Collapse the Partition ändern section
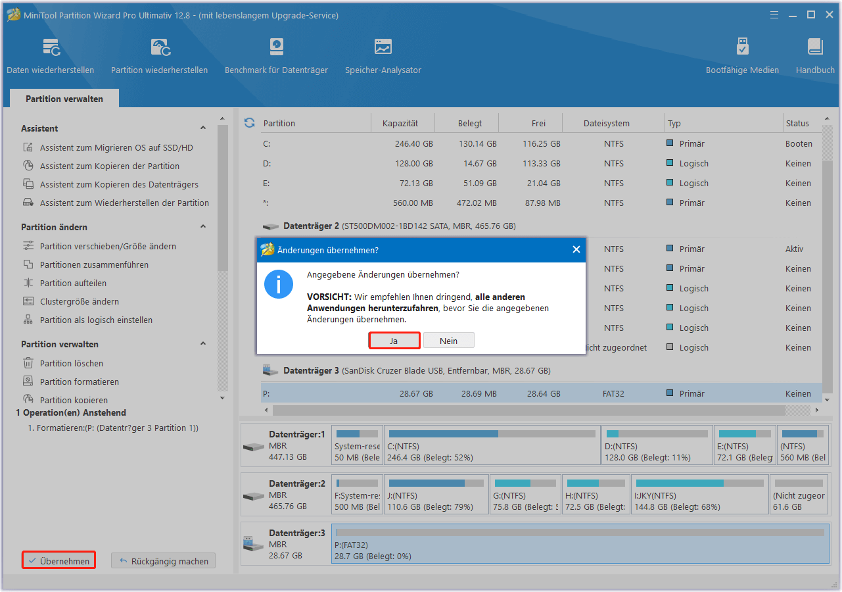 tap(203, 227)
